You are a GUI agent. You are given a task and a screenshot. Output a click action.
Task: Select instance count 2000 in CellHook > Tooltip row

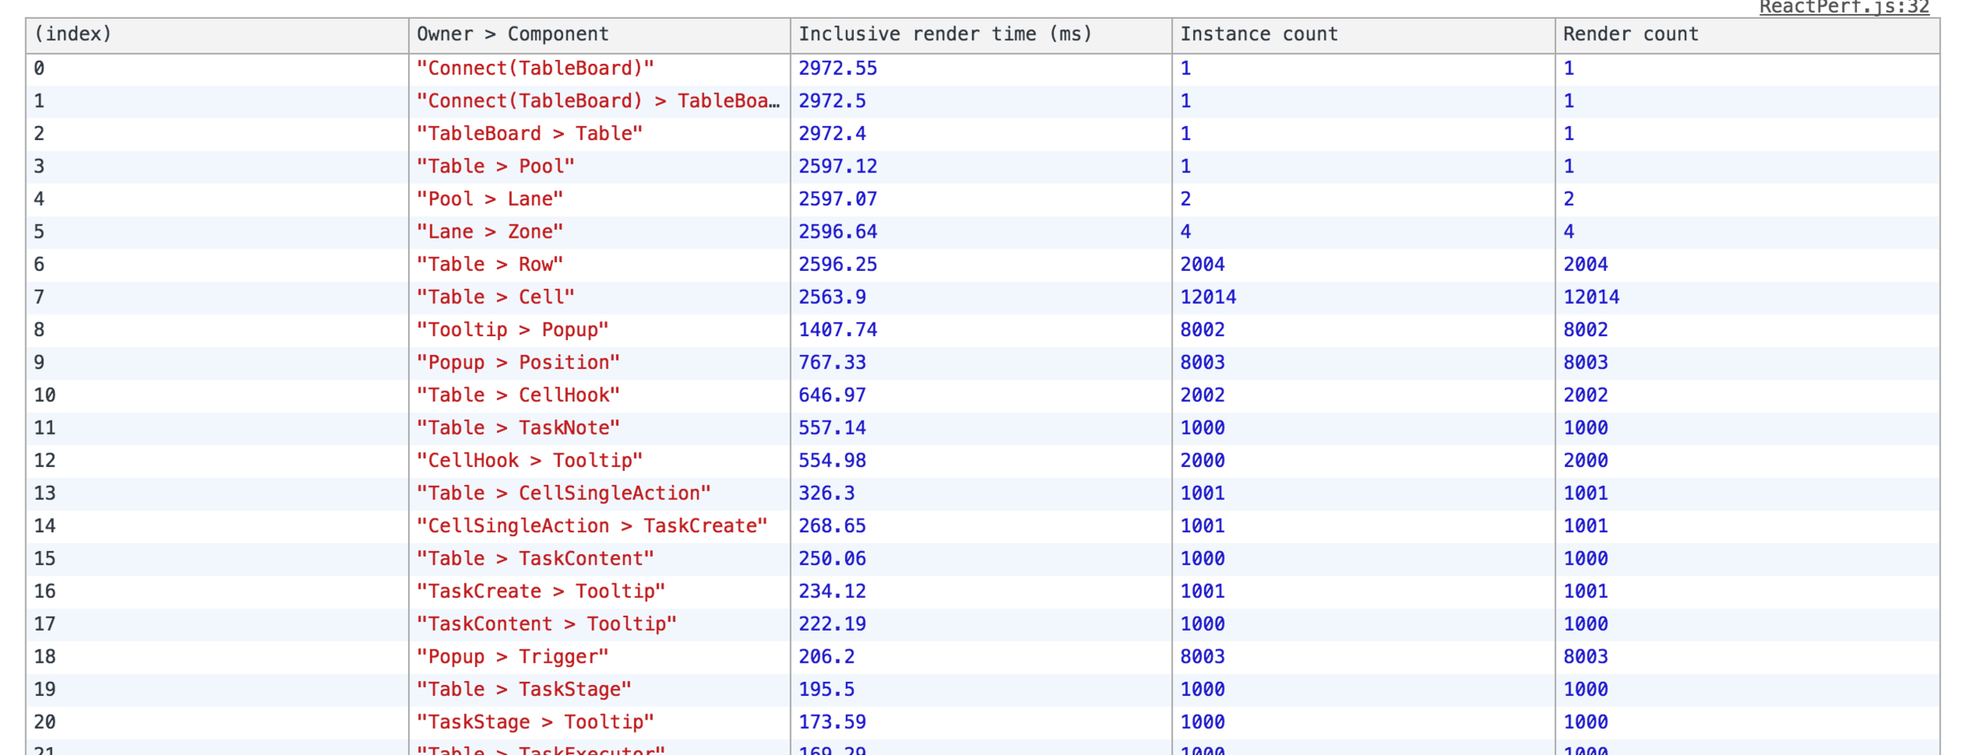click(x=1203, y=461)
